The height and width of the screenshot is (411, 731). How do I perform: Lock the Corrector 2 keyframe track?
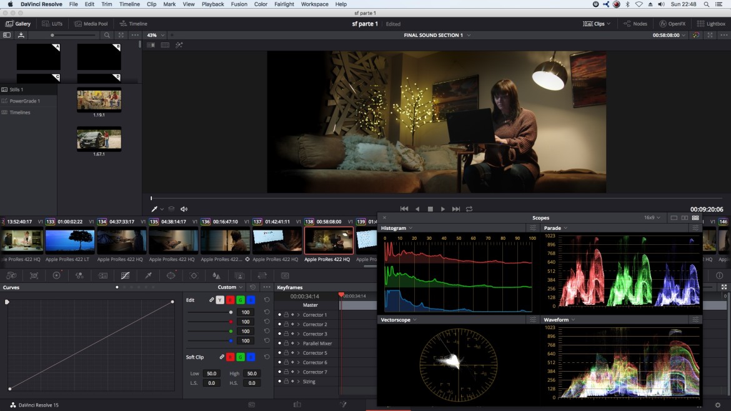(286, 324)
